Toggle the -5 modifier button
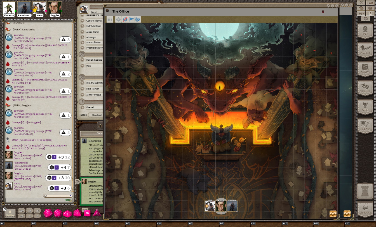 click(x=37, y=216)
